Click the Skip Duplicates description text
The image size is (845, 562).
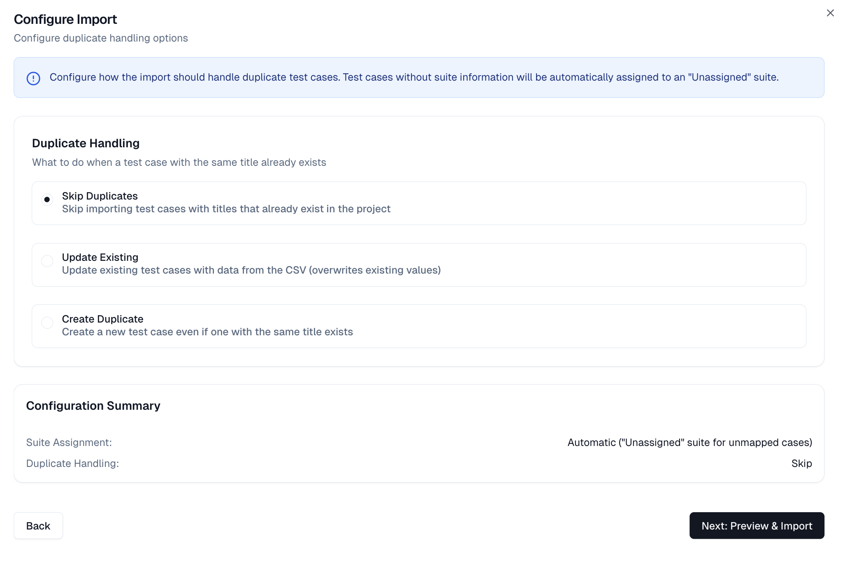(226, 209)
